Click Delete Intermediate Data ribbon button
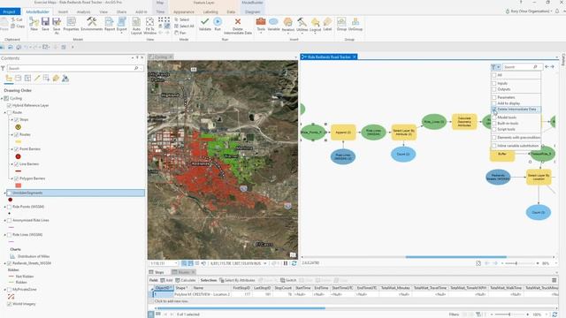 (238, 26)
